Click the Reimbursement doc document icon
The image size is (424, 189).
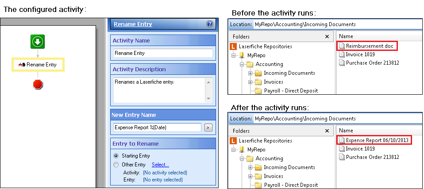[x=341, y=46]
